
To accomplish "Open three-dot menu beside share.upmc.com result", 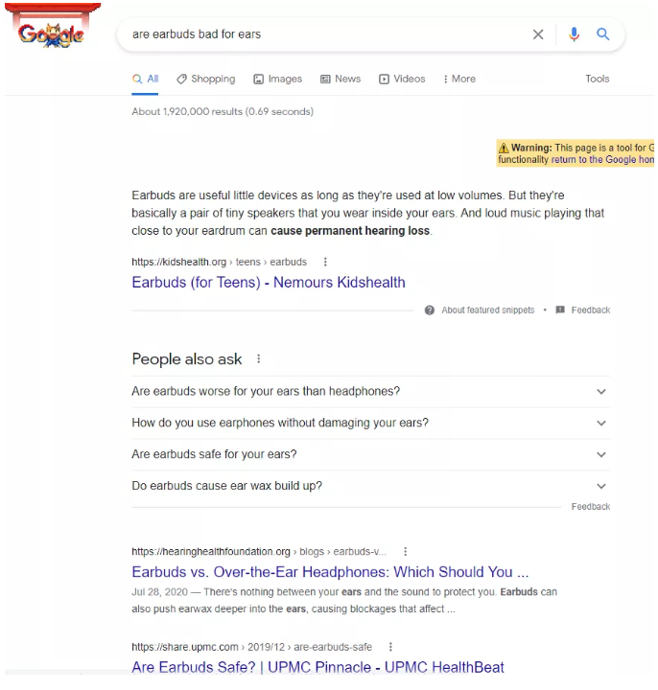I will [389, 647].
